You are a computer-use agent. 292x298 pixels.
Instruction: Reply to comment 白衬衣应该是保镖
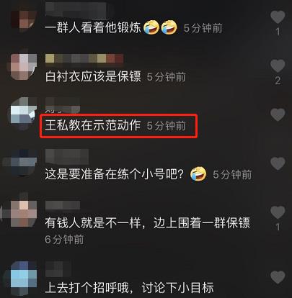point(93,76)
